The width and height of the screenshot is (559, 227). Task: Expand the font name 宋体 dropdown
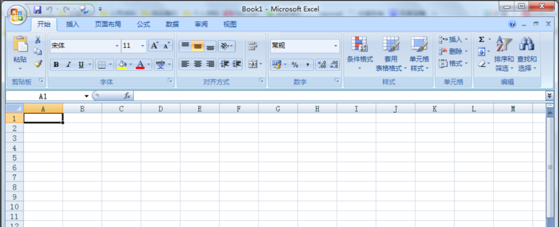[x=117, y=46]
